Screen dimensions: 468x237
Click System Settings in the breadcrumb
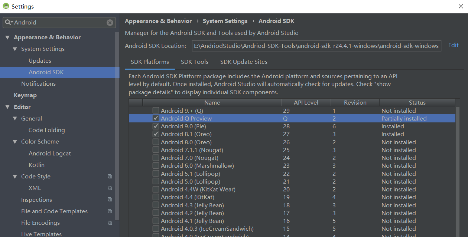pos(225,21)
